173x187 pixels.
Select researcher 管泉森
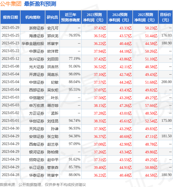point(53,168)
